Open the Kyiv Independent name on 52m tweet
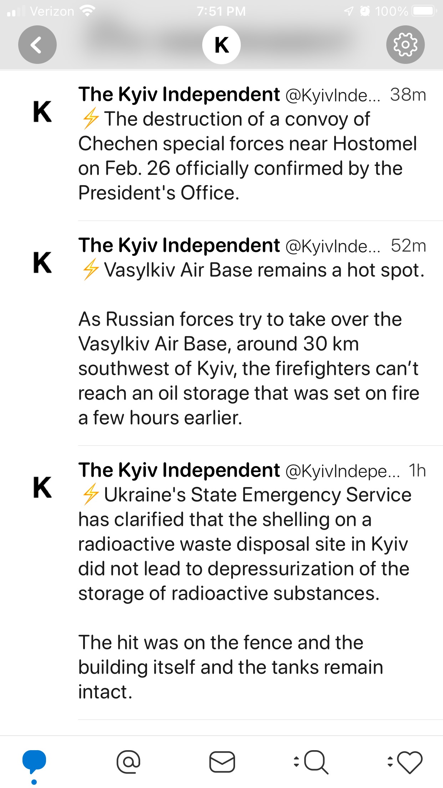This screenshot has width=443, height=788. click(179, 246)
